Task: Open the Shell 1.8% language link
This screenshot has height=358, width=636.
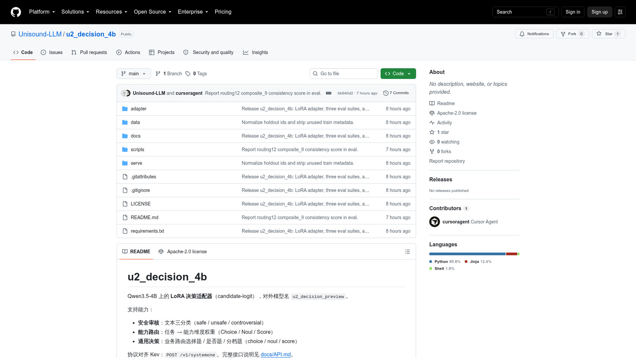Action: pyautogui.click(x=442, y=269)
